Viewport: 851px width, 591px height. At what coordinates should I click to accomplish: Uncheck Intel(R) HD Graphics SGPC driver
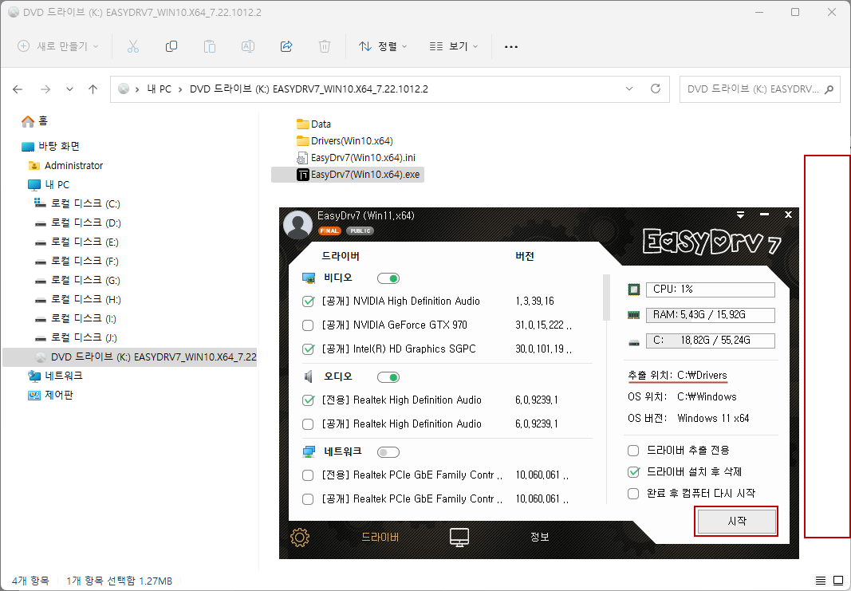308,349
